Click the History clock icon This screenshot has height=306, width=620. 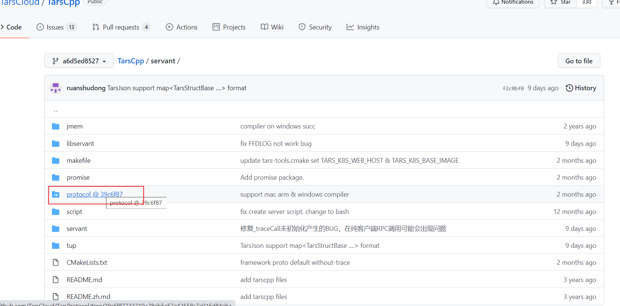point(569,88)
